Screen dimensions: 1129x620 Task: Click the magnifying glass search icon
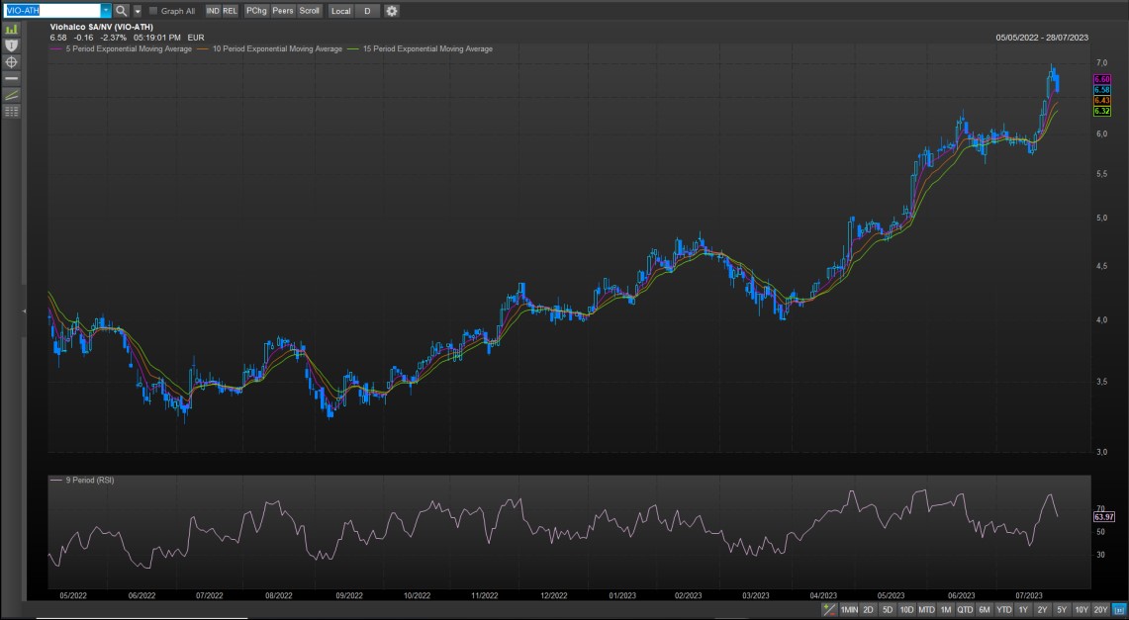point(122,10)
